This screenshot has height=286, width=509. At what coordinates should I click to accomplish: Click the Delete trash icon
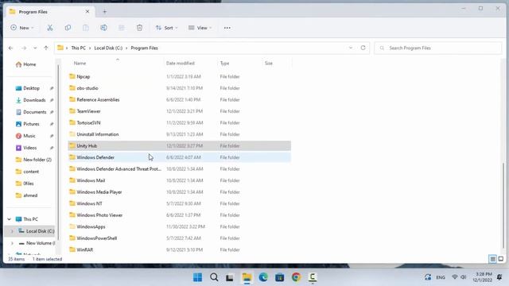click(140, 28)
